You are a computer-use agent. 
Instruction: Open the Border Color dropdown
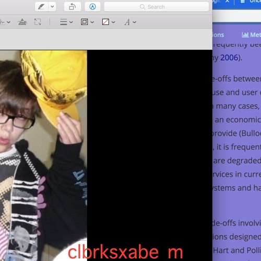pos(88,22)
